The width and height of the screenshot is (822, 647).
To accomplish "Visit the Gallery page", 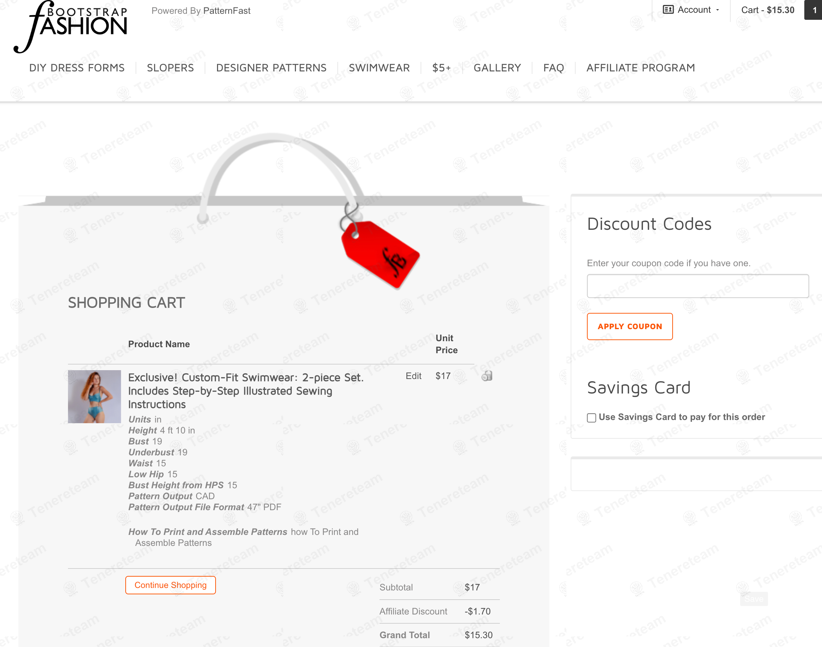I will coord(497,68).
